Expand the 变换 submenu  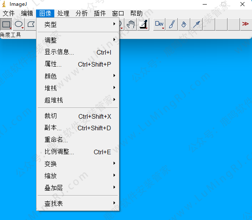(x=78, y=164)
